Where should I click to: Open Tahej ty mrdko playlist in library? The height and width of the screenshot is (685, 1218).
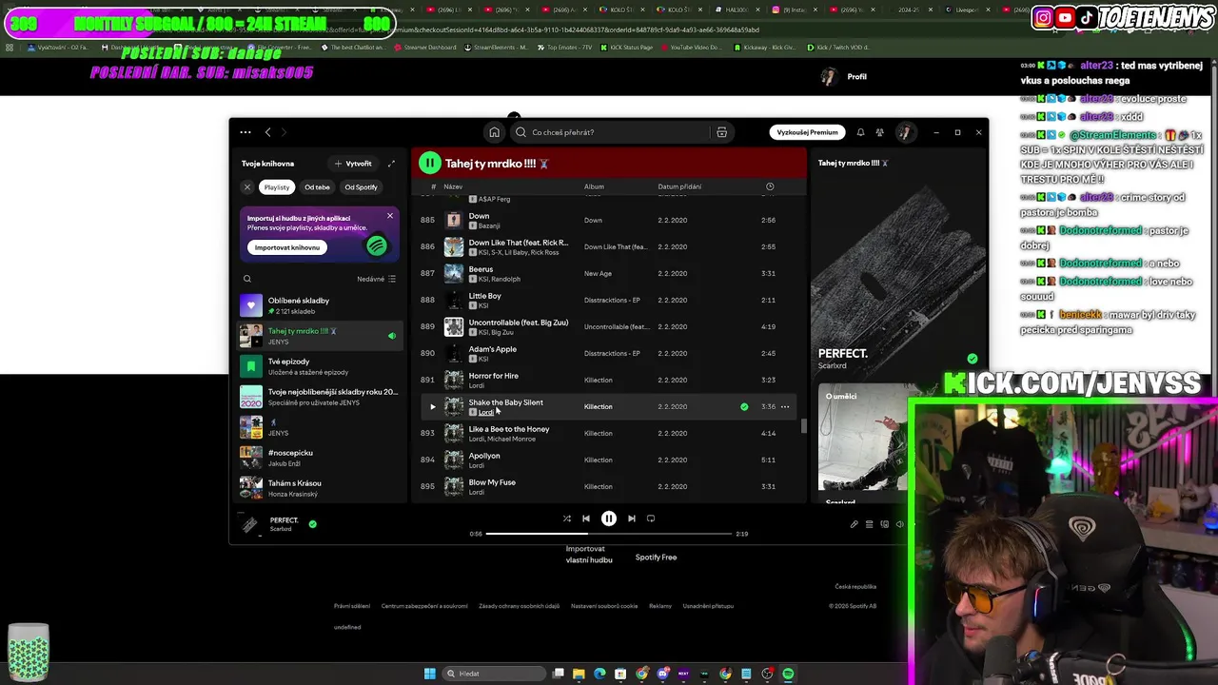[318, 336]
